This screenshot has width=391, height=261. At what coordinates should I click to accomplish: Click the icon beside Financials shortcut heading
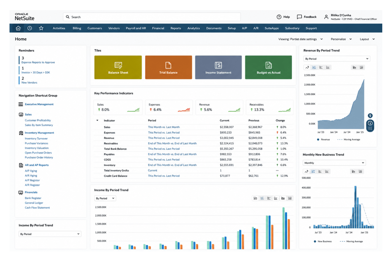21,193
